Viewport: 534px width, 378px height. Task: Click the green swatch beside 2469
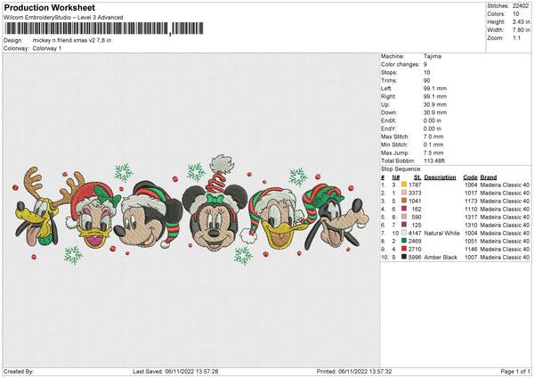tap(404, 241)
